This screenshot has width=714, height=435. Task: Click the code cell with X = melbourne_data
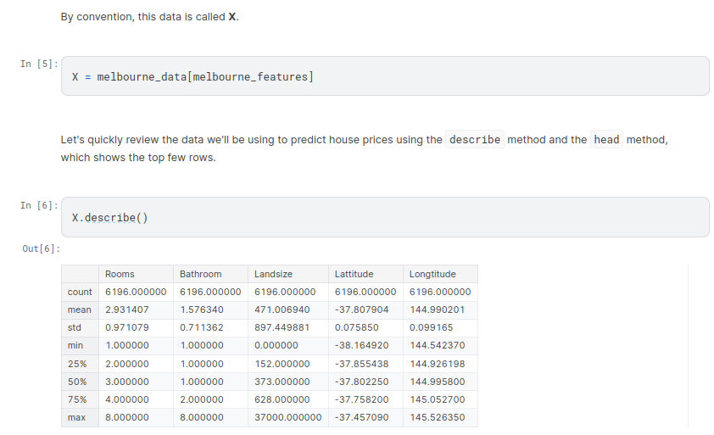[384, 76]
